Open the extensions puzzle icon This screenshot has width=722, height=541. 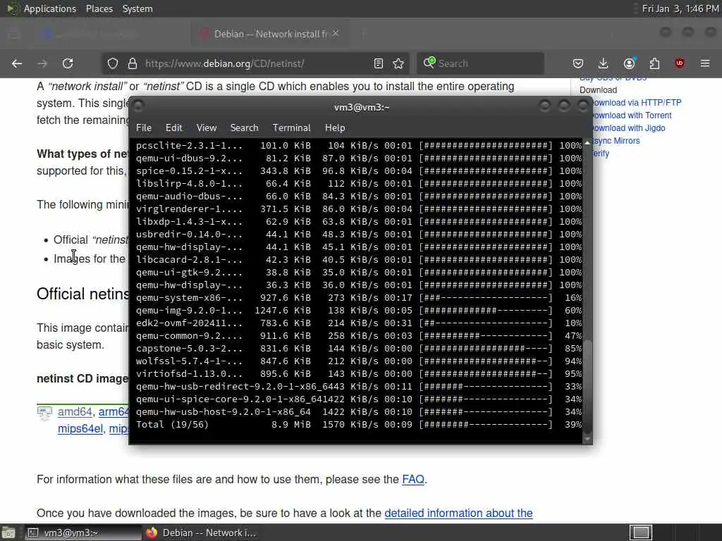pos(654,63)
